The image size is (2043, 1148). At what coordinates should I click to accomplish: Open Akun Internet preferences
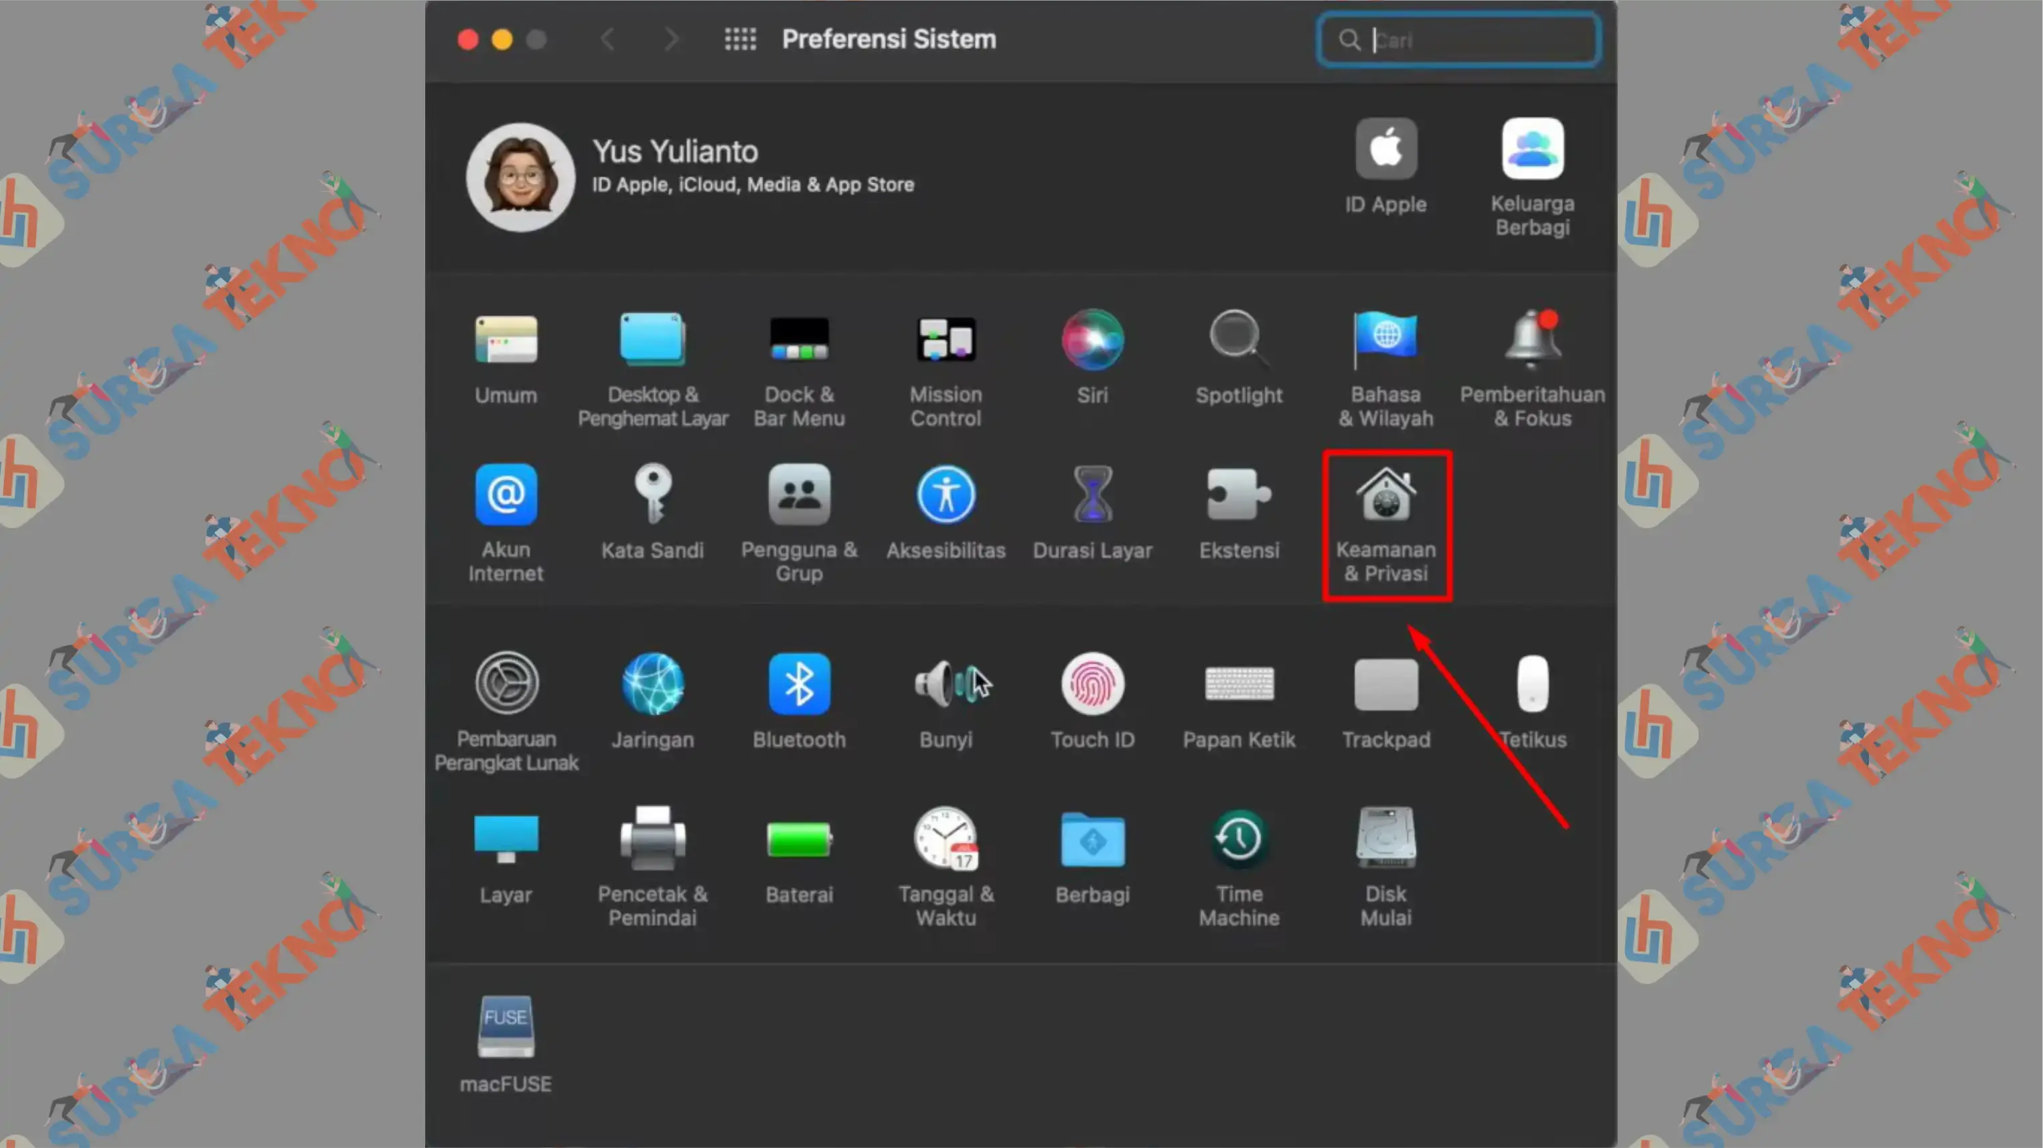[506, 495]
